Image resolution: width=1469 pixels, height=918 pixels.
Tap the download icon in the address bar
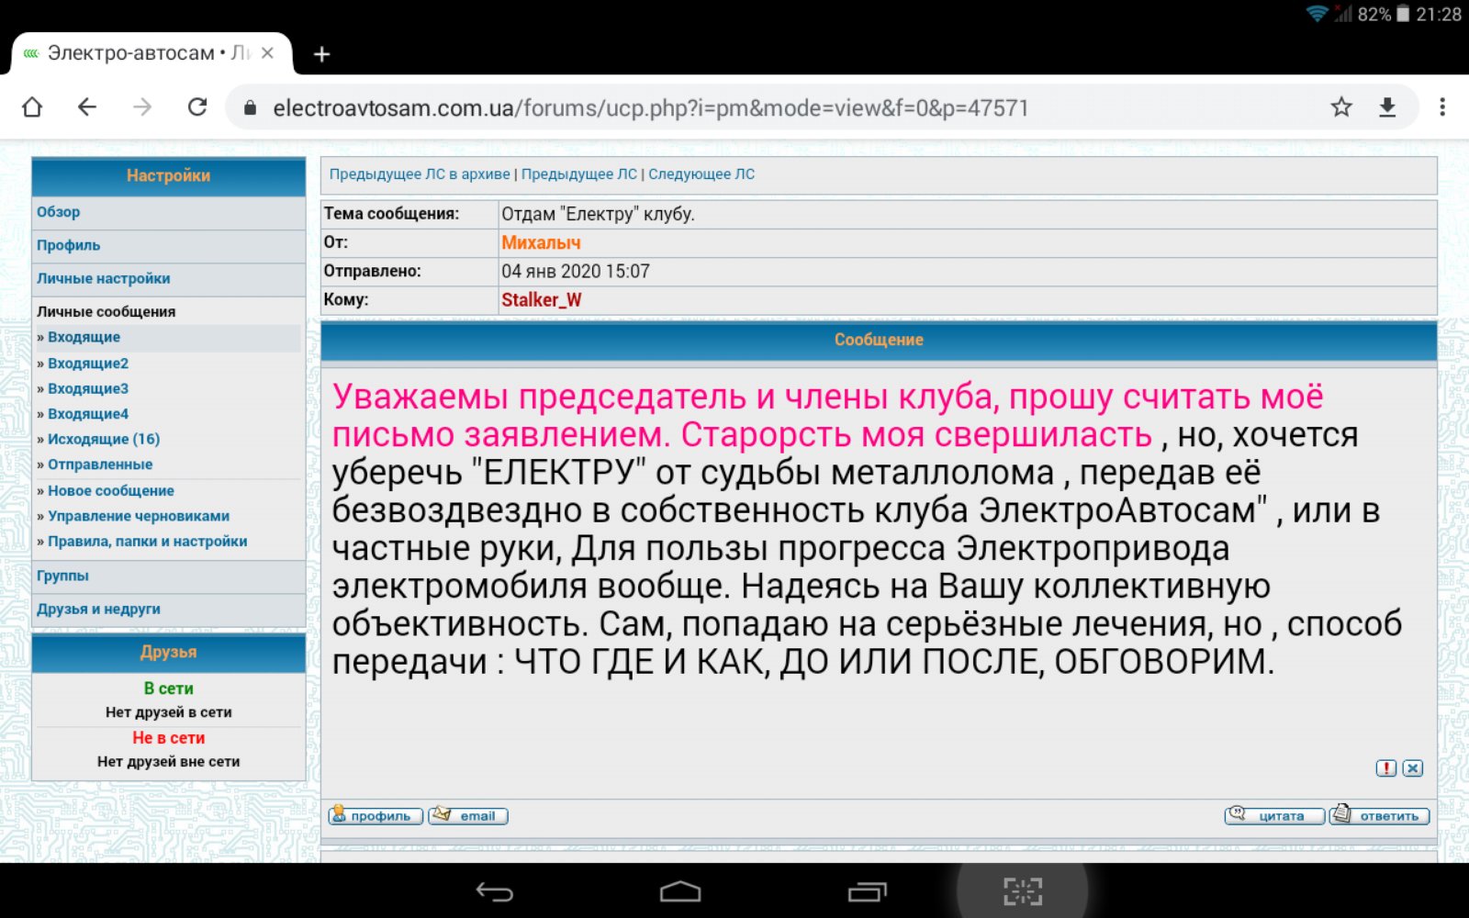coord(1387,107)
